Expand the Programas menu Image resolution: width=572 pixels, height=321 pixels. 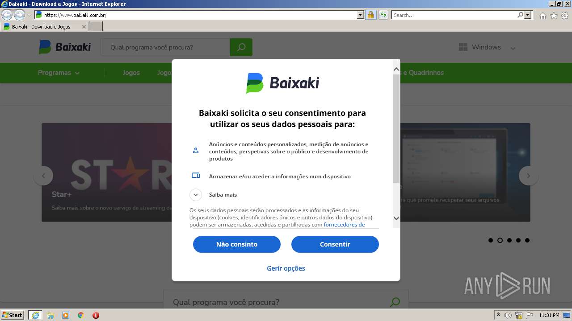[59, 73]
